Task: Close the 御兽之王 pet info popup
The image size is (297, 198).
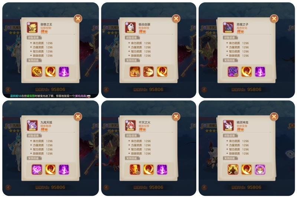Action: pos(78,19)
